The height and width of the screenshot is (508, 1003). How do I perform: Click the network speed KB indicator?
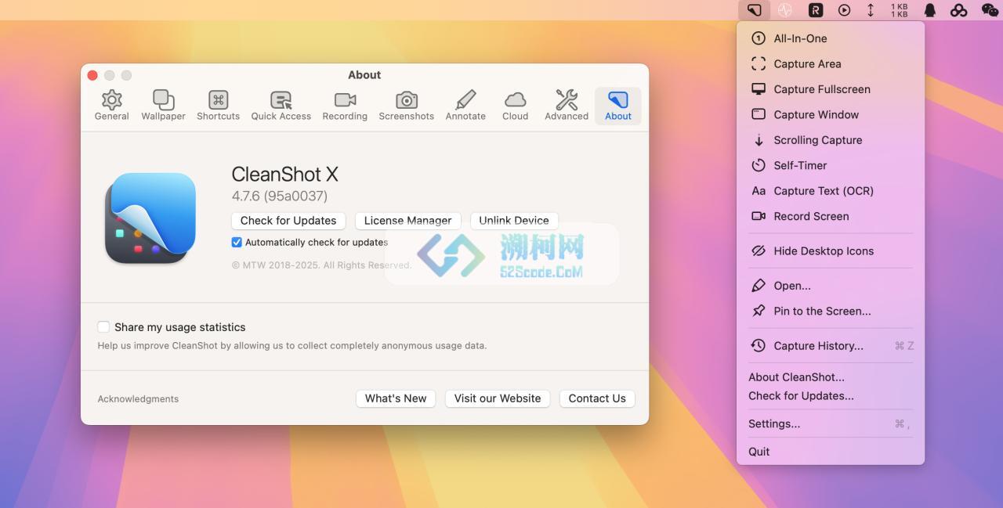900,10
